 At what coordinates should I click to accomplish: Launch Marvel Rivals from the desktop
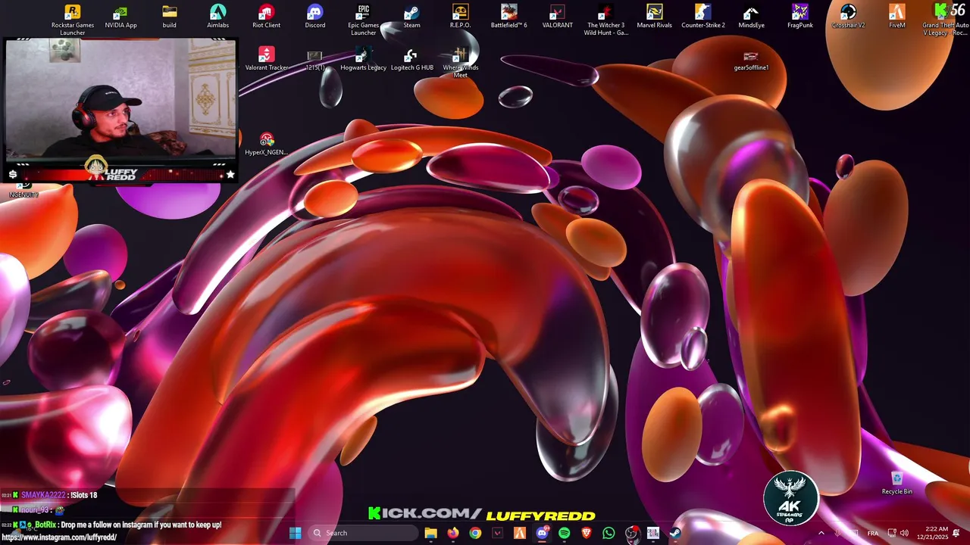coord(654,17)
